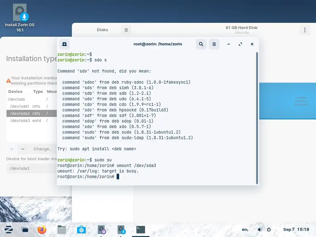This screenshot has height=237, width=316.
Task: Switch to the Disks app in taskbar
Action: click(x=101, y=230)
